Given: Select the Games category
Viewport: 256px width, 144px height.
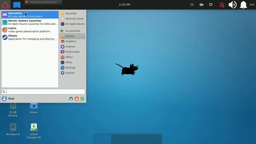Looking at the screenshot, I should (x=72, y=36).
